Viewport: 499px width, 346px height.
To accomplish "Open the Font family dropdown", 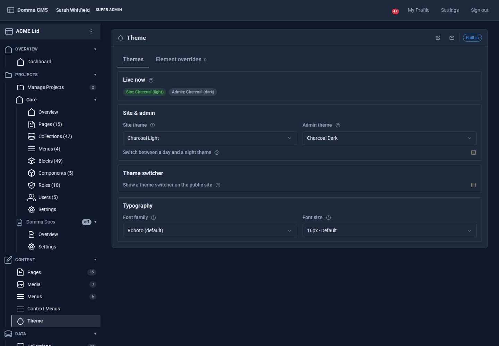I will pos(210,231).
